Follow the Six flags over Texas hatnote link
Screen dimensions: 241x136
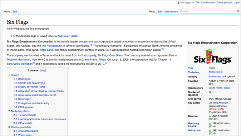(x=65, y=36)
